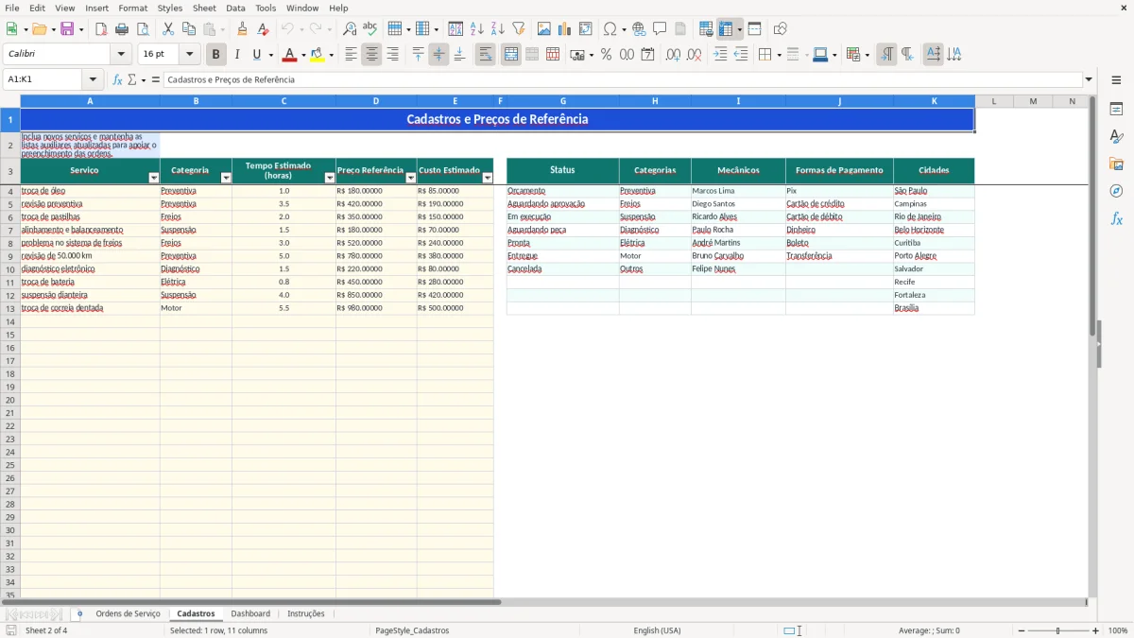Toggle Bold formatting
Image resolution: width=1134 pixels, height=638 pixels.
(x=216, y=55)
